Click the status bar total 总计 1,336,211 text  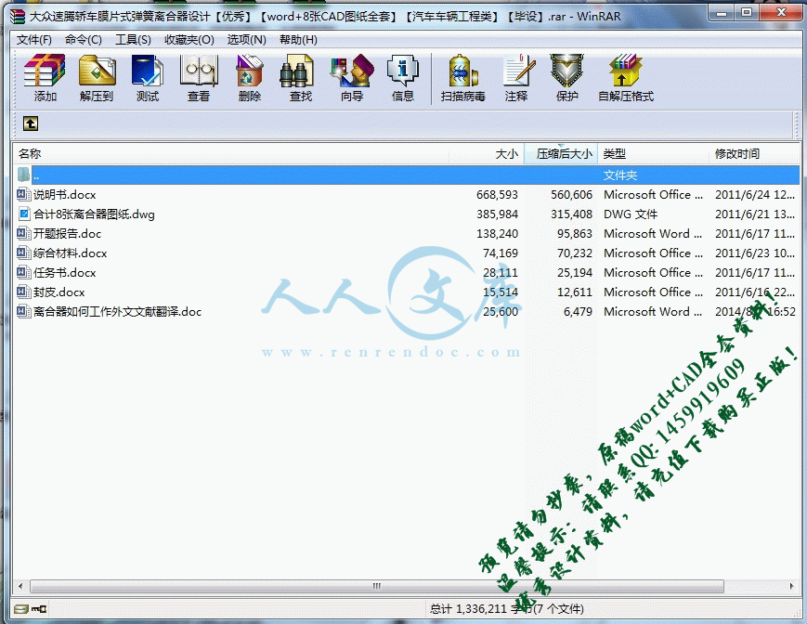[506, 609]
